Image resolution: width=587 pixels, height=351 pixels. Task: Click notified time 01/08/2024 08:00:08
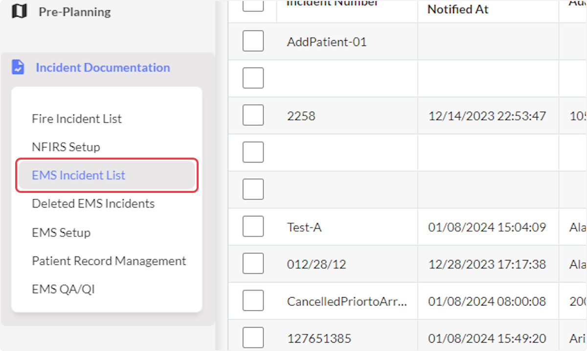[487, 302]
